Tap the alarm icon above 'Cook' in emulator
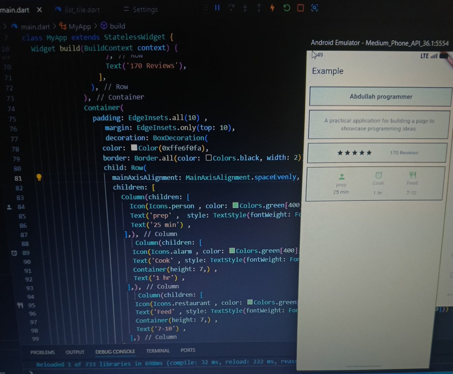The image size is (453, 374). [379, 175]
